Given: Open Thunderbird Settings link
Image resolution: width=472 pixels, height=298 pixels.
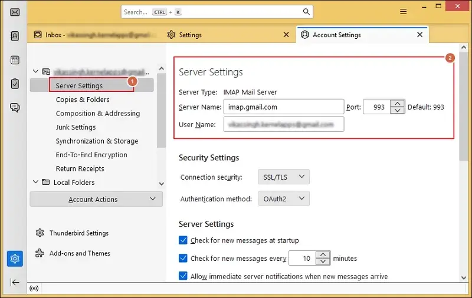Looking at the screenshot, I should tap(79, 233).
